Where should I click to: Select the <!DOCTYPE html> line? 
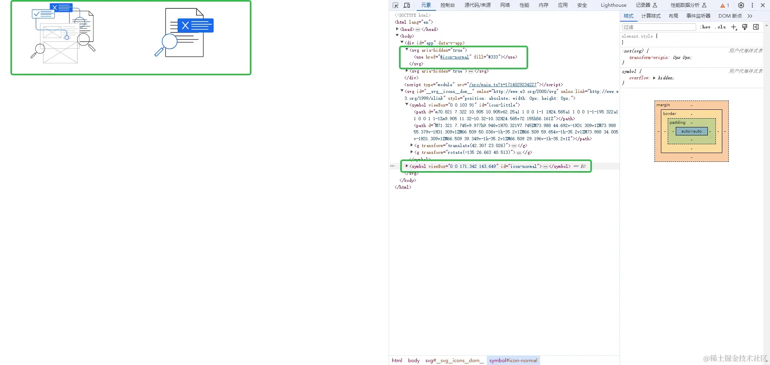click(x=413, y=15)
